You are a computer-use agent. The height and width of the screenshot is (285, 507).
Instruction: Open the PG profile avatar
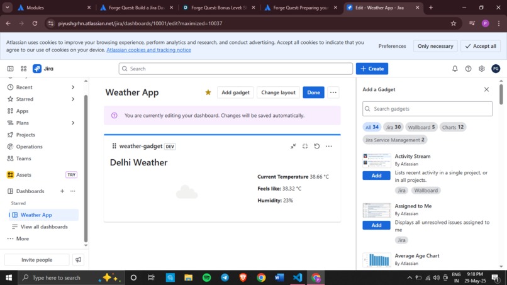point(495,69)
